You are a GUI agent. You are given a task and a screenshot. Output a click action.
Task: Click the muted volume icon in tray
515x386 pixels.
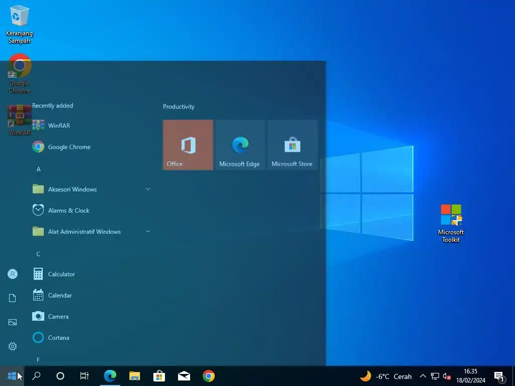(447, 376)
